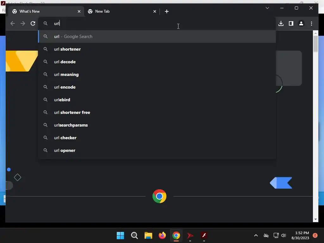Image resolution: width=324 pixels, height=243 pixels.
Task: Select 'url encode' suggestion
Action: pyautogui.click(x=157, y=87)
